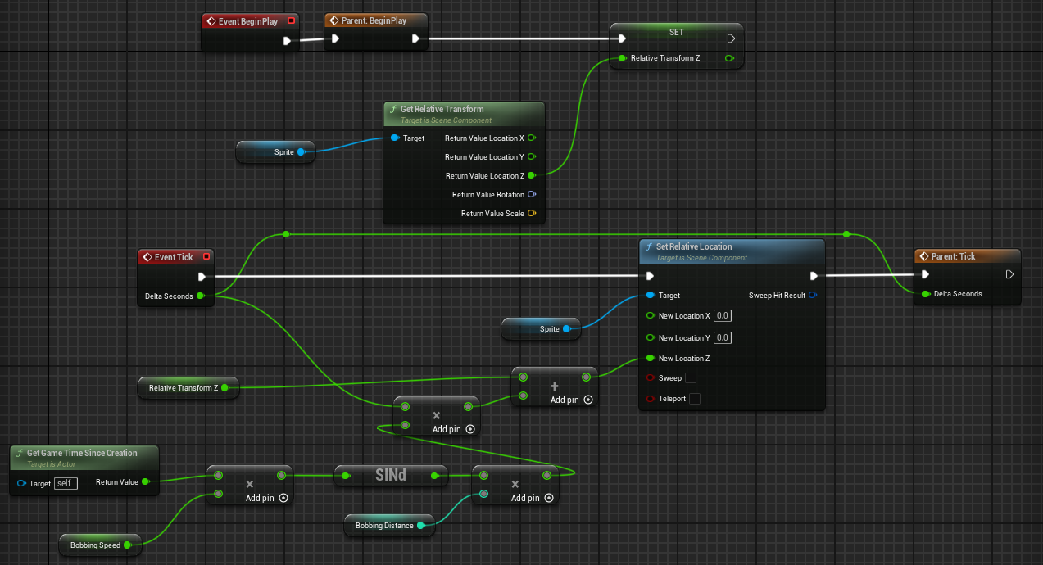This screenshot has width=1043, height=565.
Task: Enable the Teleport checkbox
Action: (695, 399)
